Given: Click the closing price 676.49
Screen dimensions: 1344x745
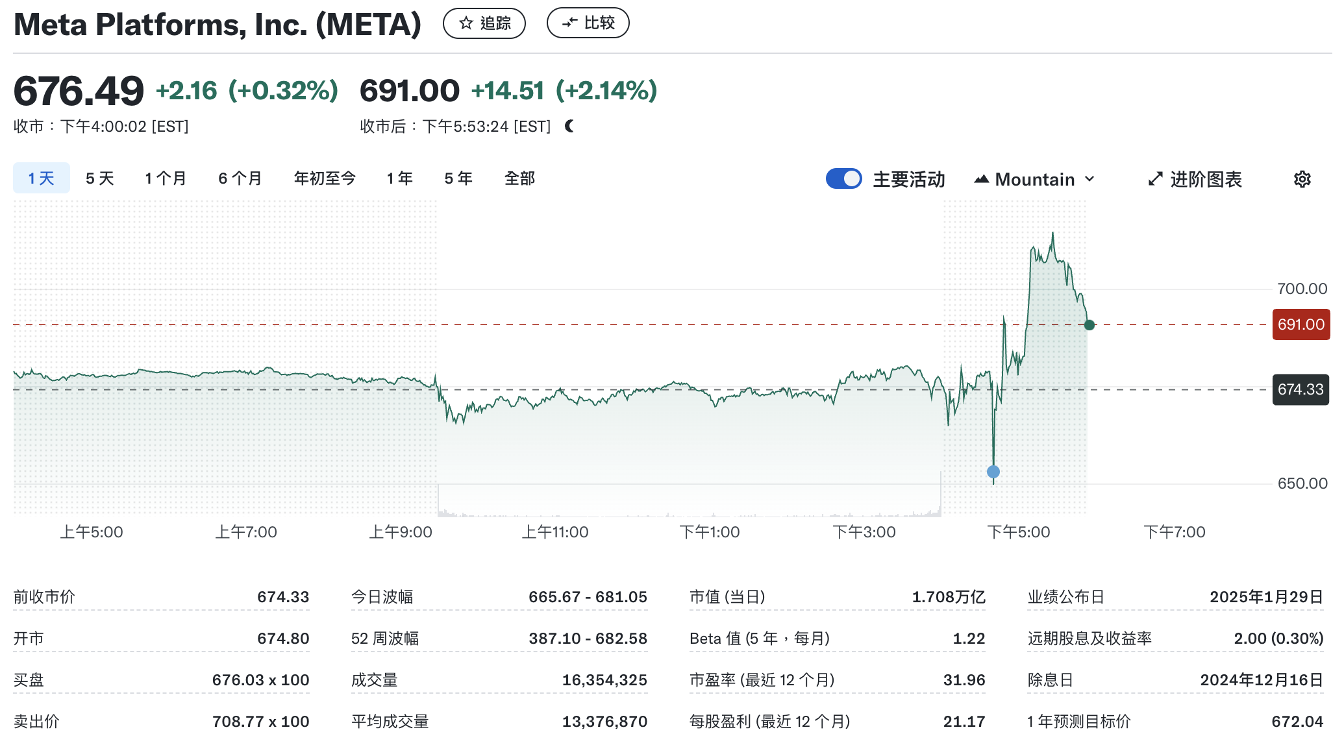Looking at the screenshot, I should pyautogui.click(x=79, y=90).
